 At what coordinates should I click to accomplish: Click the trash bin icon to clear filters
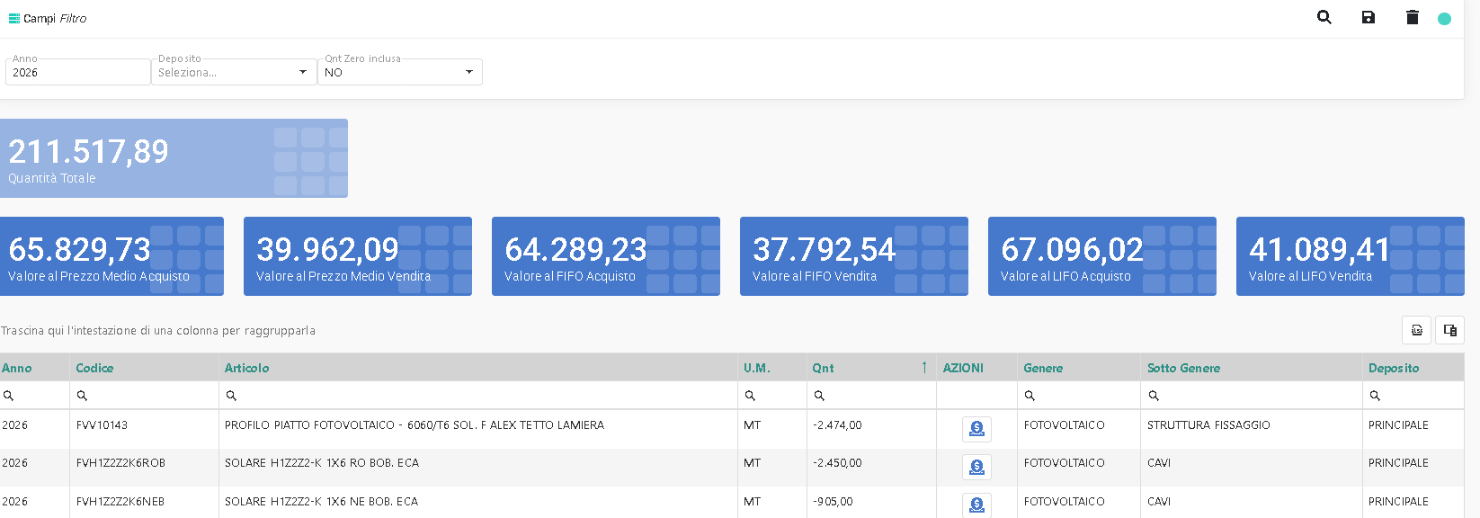[x=1412, y=17]
